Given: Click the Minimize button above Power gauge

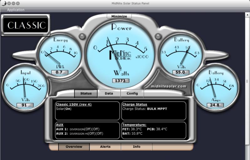Looking at the screenshot, I should [119, 16].
